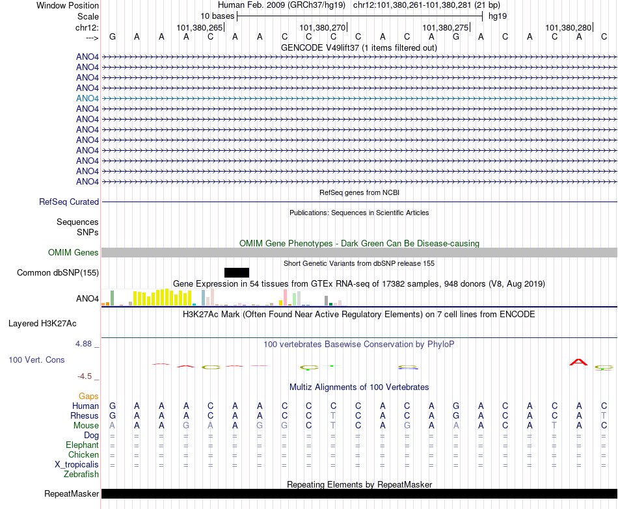This screenshot has height=509, width=618.
Task: Click the Mouse species label in Multiz alignment
Action: (86, 426)
